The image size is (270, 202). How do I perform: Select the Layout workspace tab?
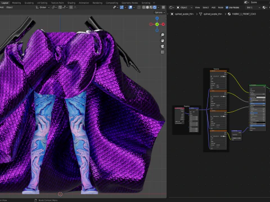[5, 3]
